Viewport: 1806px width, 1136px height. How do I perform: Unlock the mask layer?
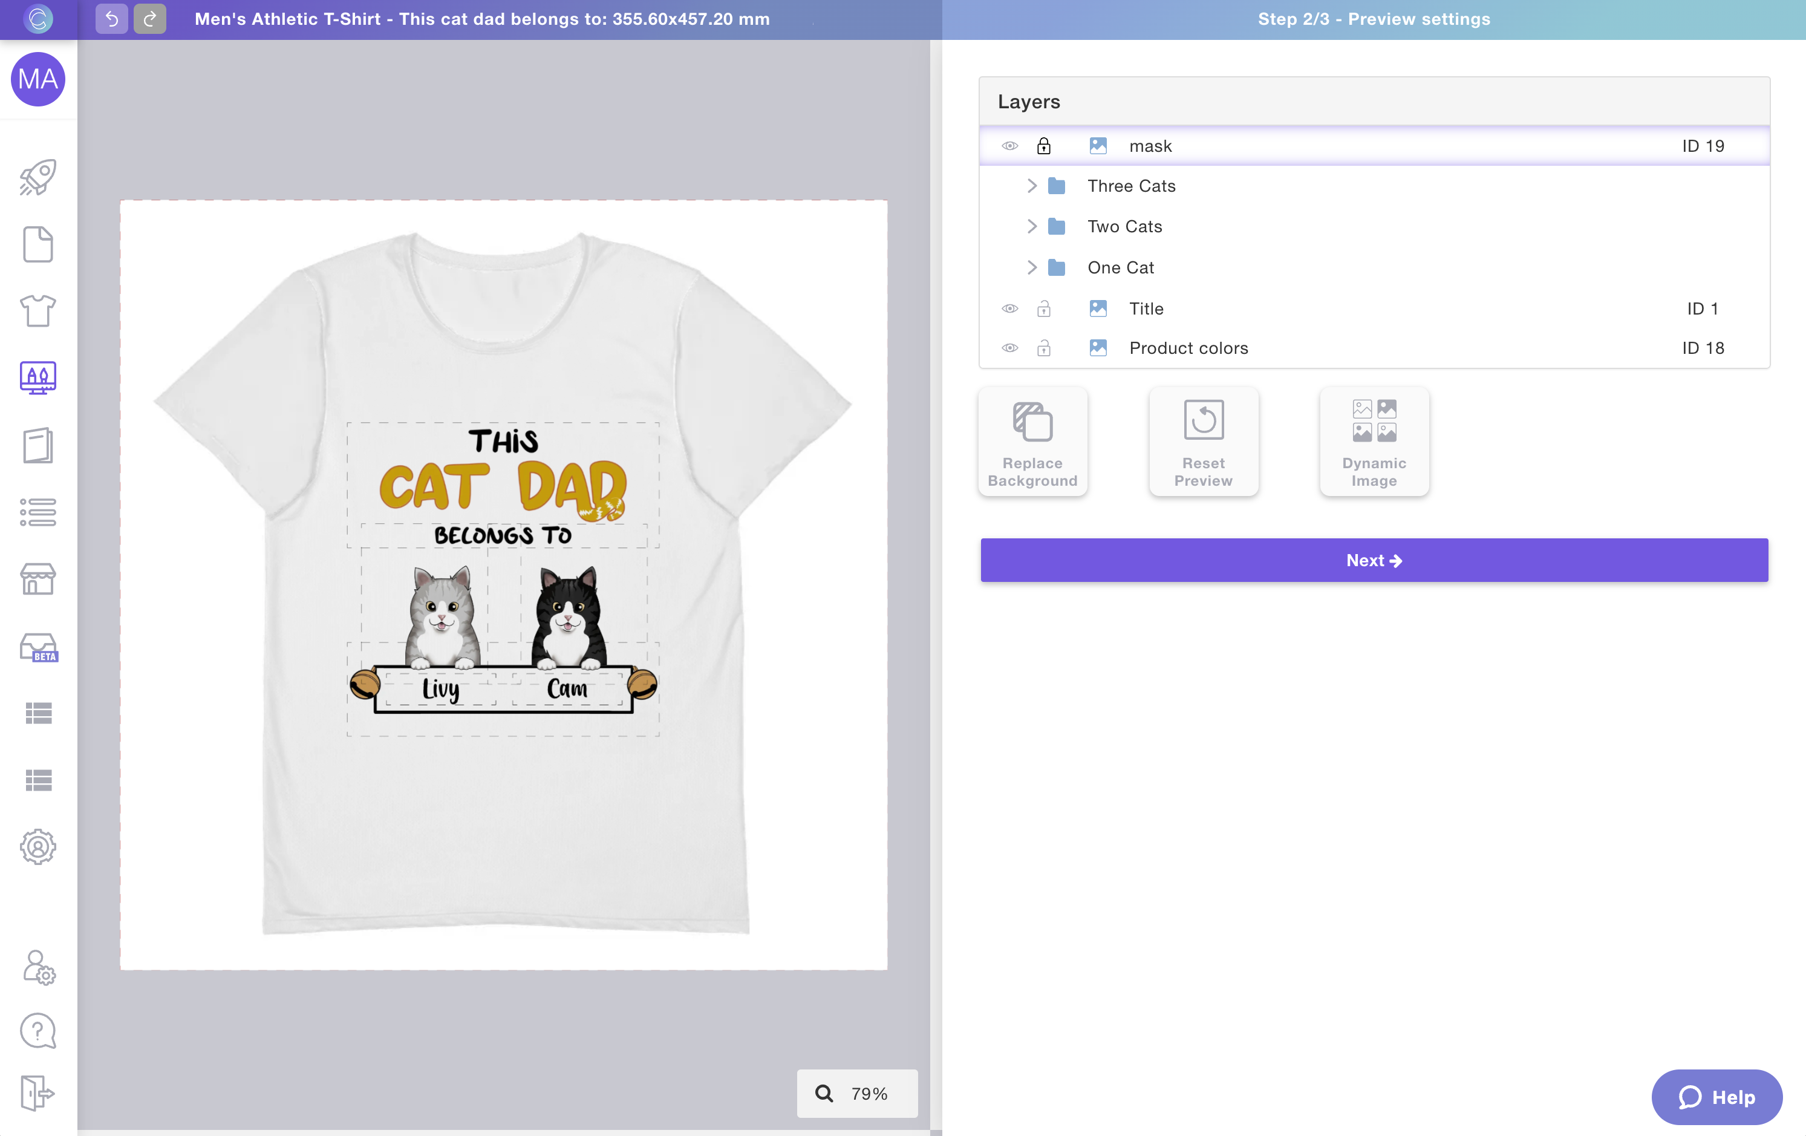point(1044,146)
